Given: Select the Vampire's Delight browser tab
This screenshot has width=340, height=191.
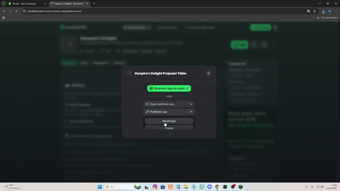Looking at the screenshot, I should (x=69, y=4).
